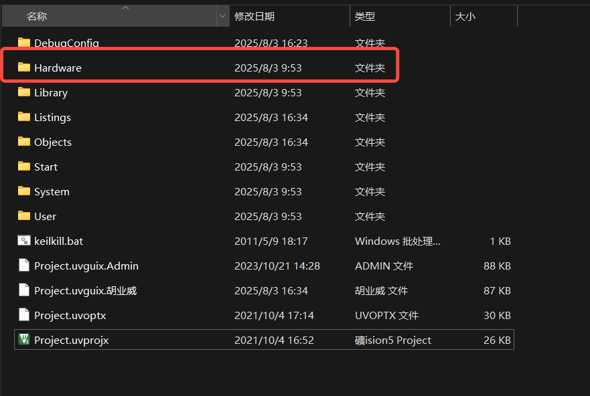Select the DebugConfig folder name
590x396 pixels.
(x=66, y=43)
